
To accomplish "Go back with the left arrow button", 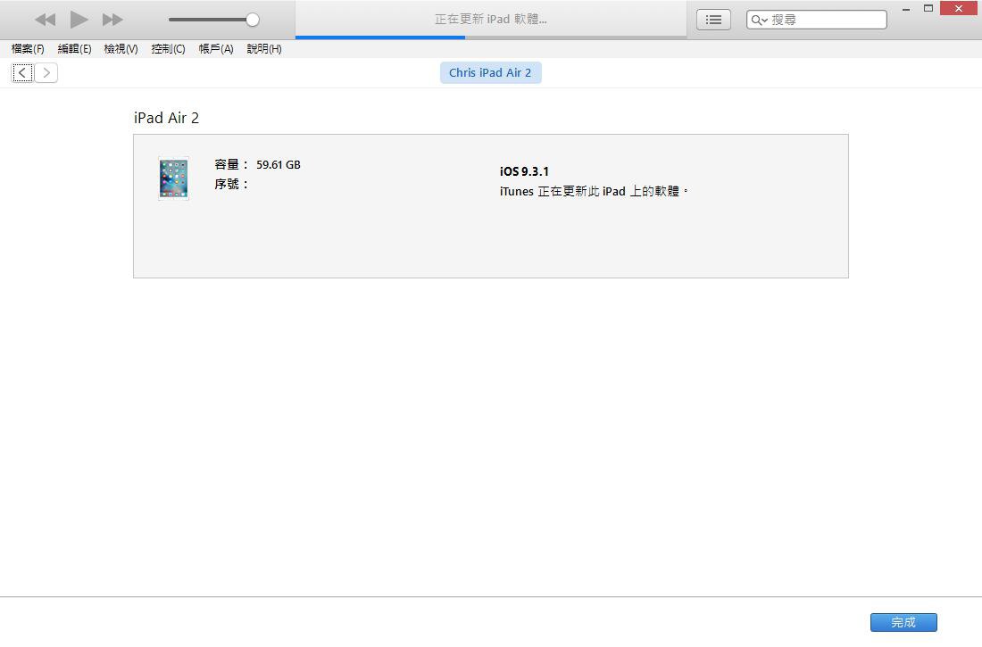I will click(x=22, y=73).
